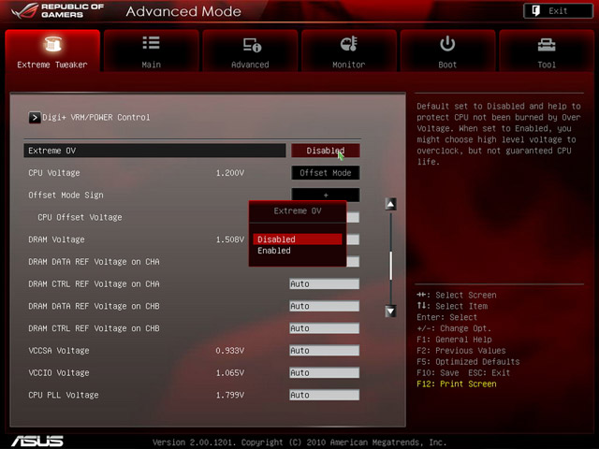Click the Digi+ VRM submenu arrow icon
This screenshot has width=599, height=449.
coord(35,117)
